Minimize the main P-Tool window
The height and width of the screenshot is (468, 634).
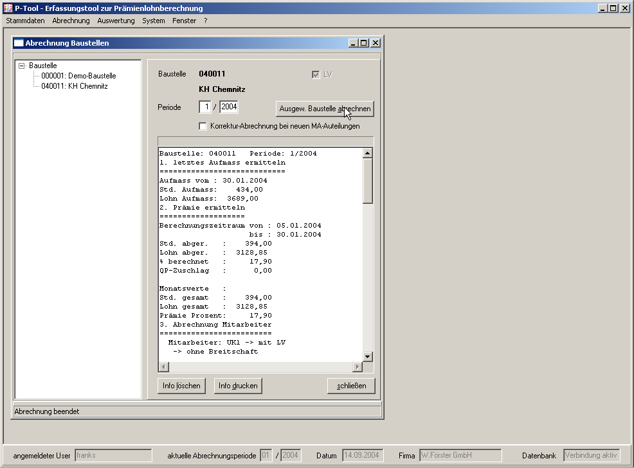(x=603, y=8)
